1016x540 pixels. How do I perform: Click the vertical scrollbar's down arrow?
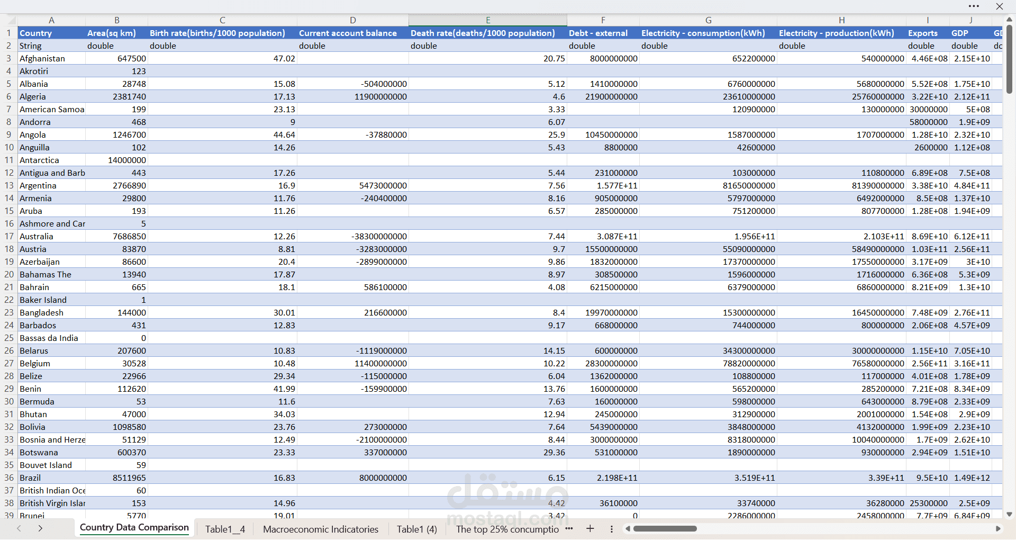point(1009,514)
